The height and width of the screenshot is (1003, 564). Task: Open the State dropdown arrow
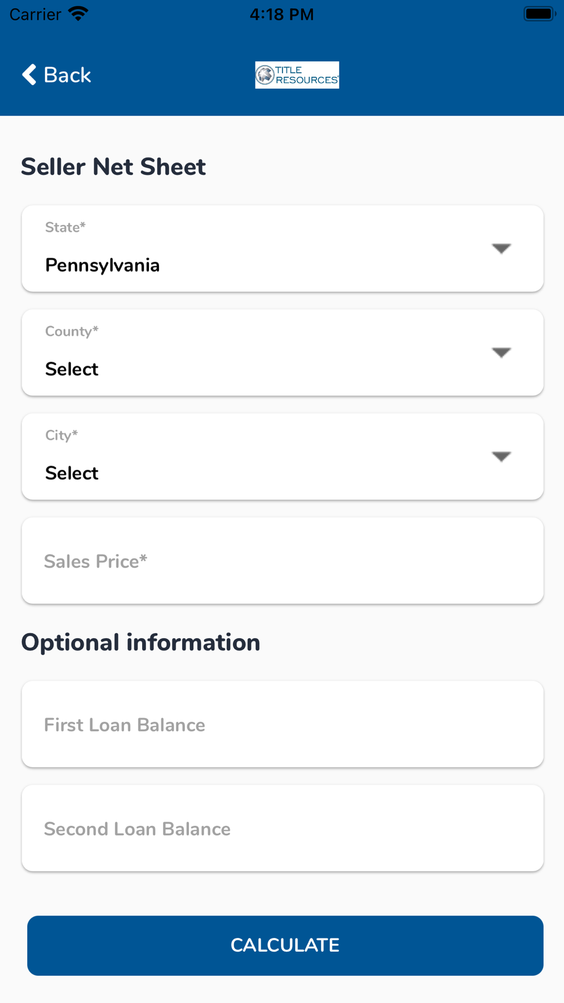[x=501, y=248]
